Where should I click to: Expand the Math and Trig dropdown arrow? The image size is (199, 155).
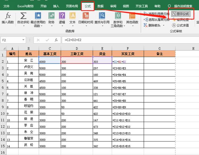point(124,26)
